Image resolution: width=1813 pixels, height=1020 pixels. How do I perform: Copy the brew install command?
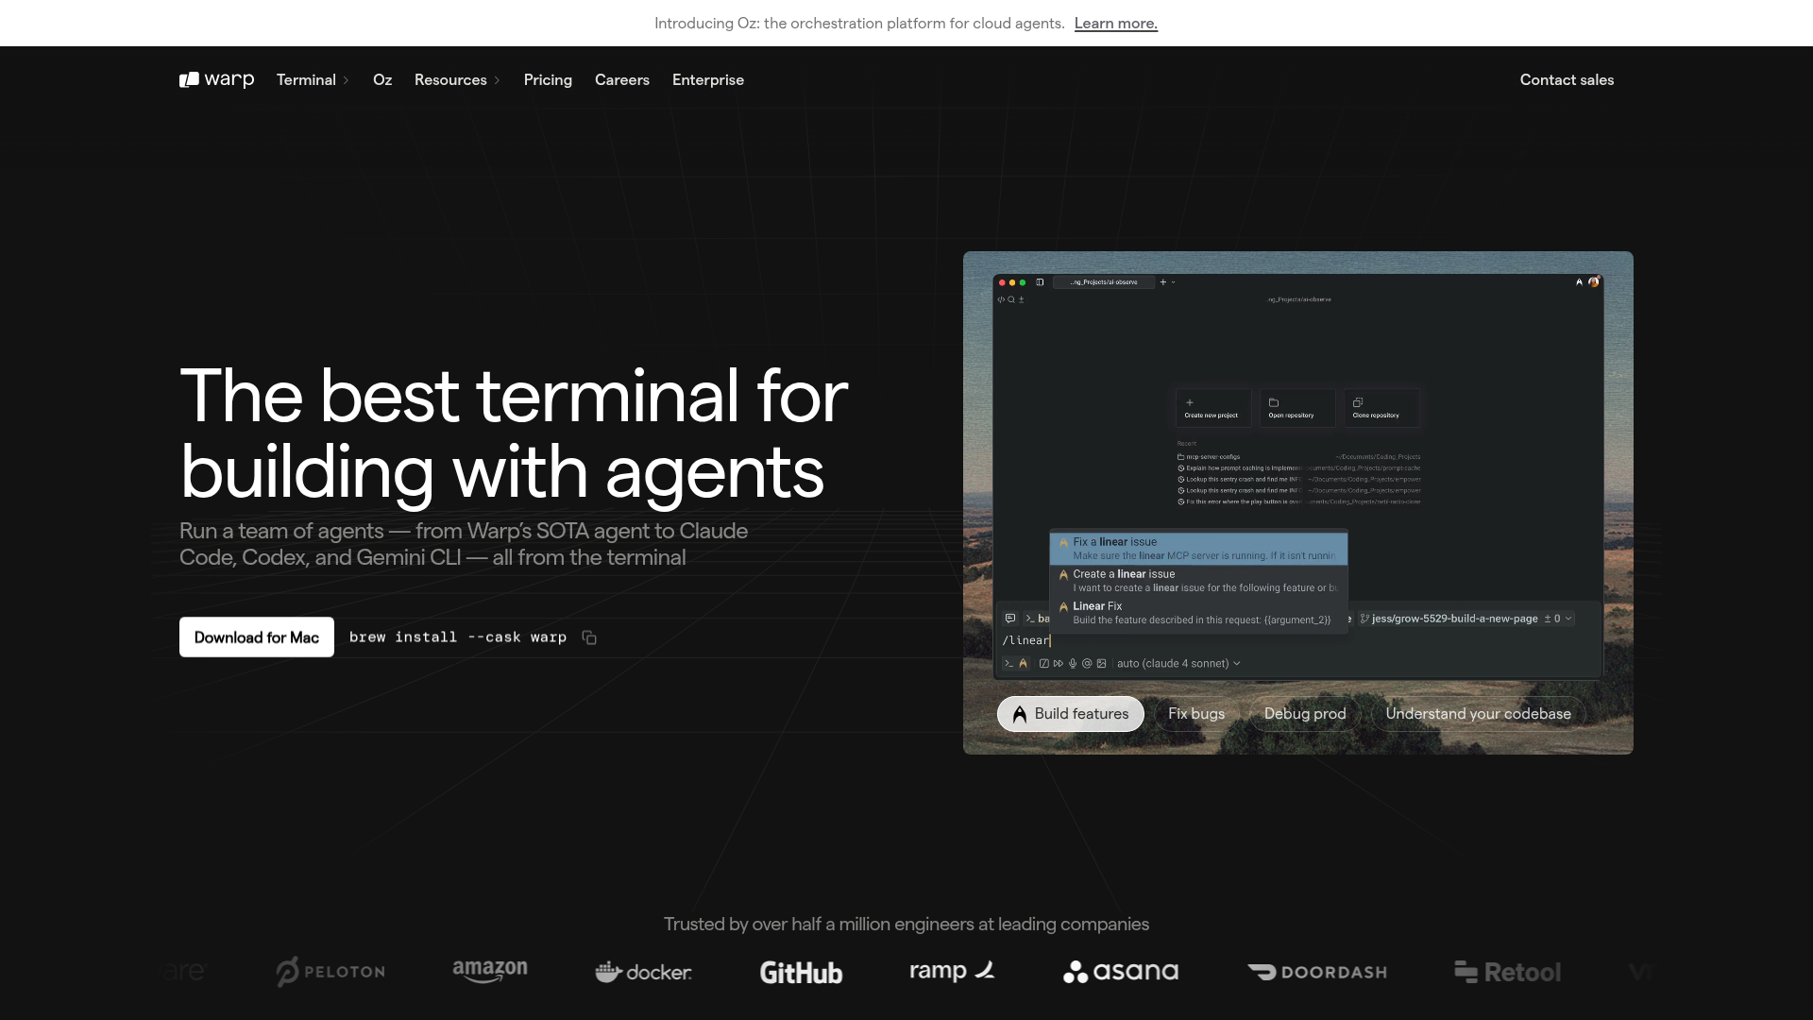[x=589, y=637]
